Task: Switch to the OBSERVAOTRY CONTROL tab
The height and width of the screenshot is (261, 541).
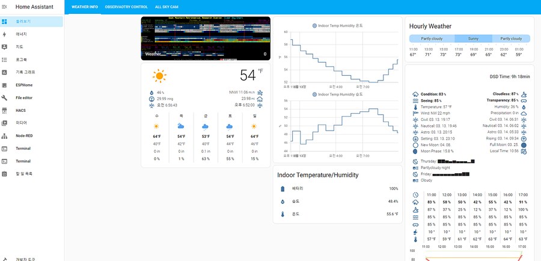Action: pos(126,7)
